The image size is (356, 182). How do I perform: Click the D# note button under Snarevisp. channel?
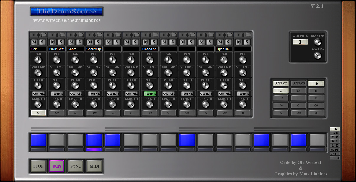(94, 113)
